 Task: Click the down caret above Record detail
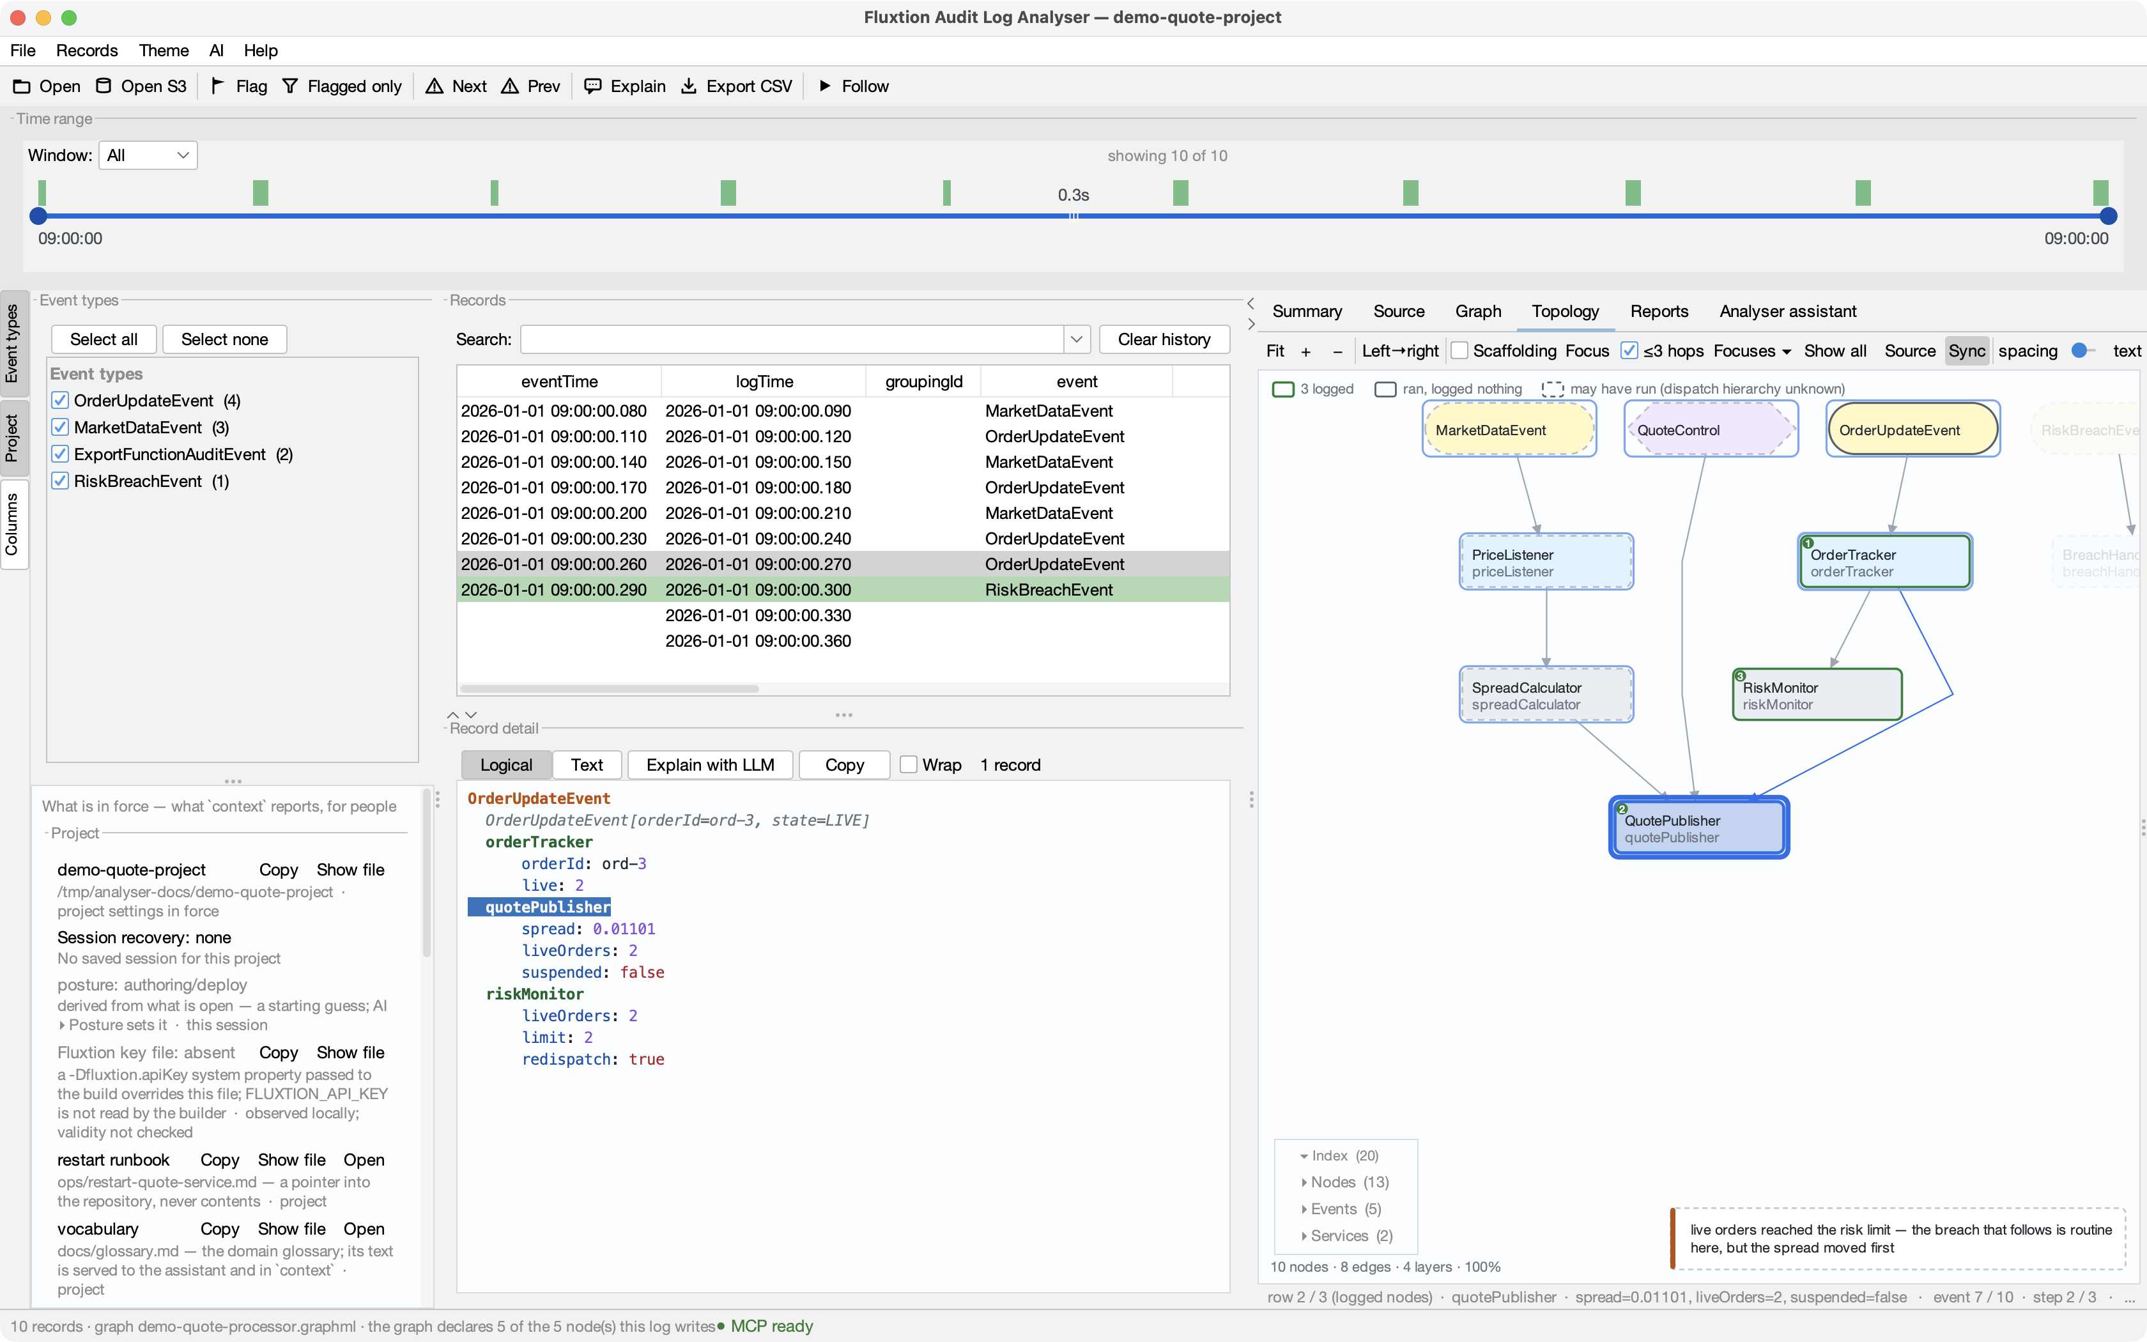coord(471,714)
